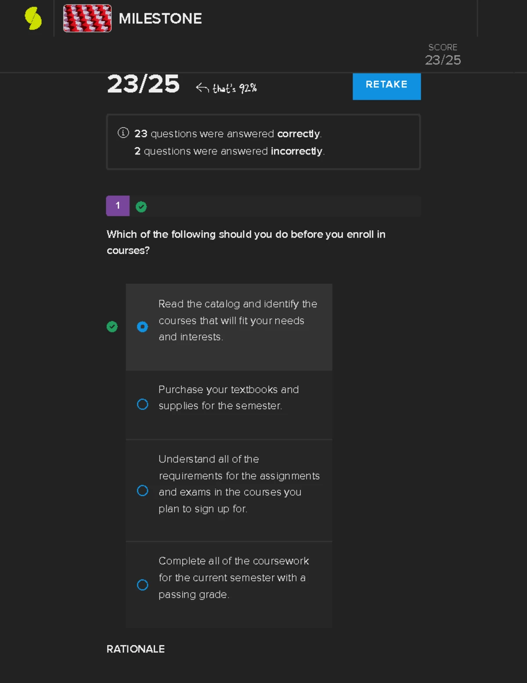Click the purple question number 1 badge

(x=118, y=205)
